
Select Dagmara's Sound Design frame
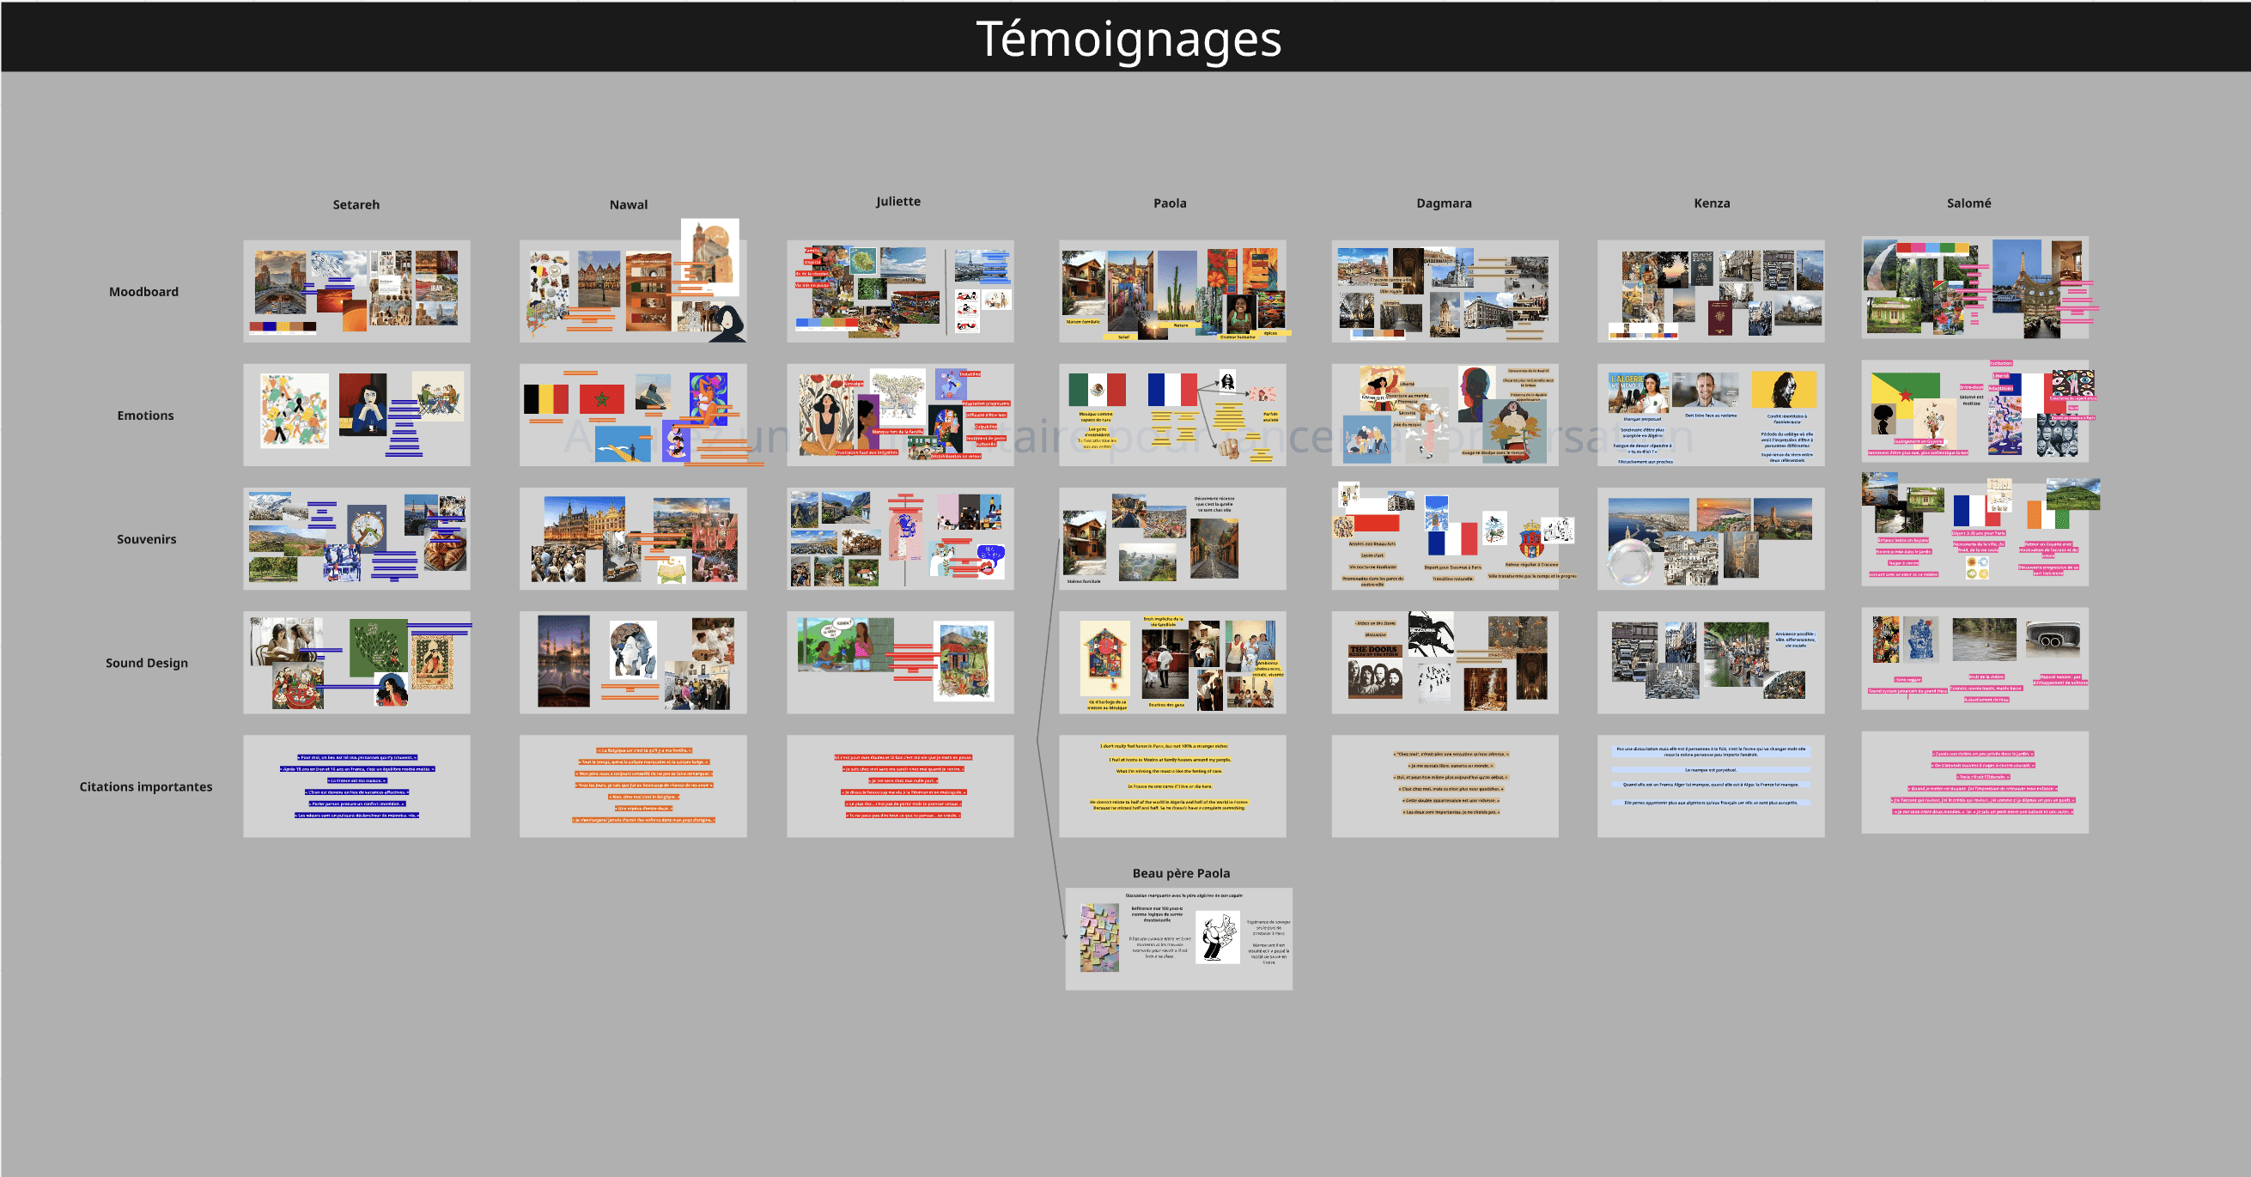[1445, 661]
